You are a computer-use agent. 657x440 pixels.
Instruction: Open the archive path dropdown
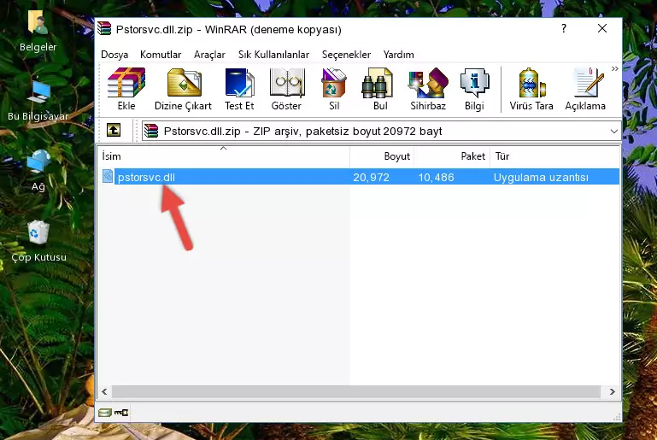point(613,132)
